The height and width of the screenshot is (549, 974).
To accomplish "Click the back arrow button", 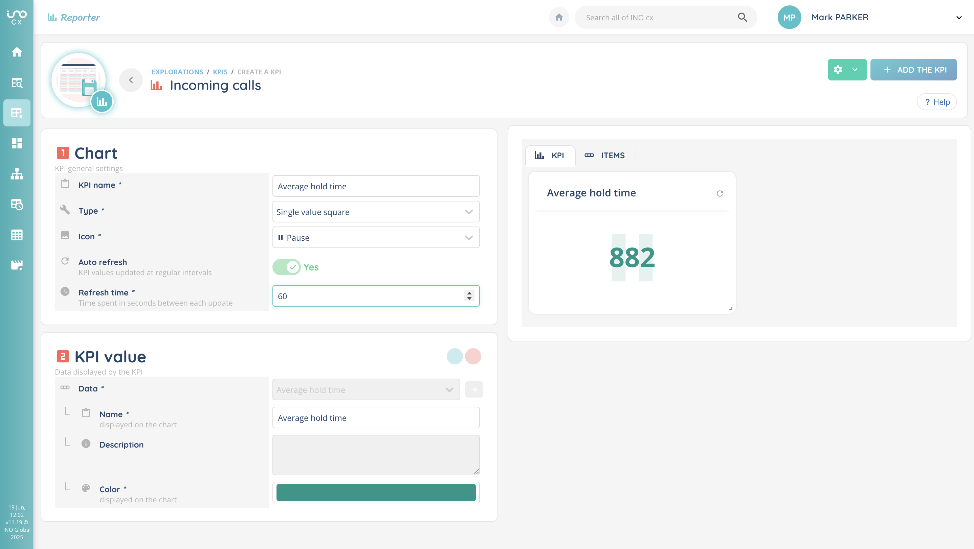I will 131,80.
